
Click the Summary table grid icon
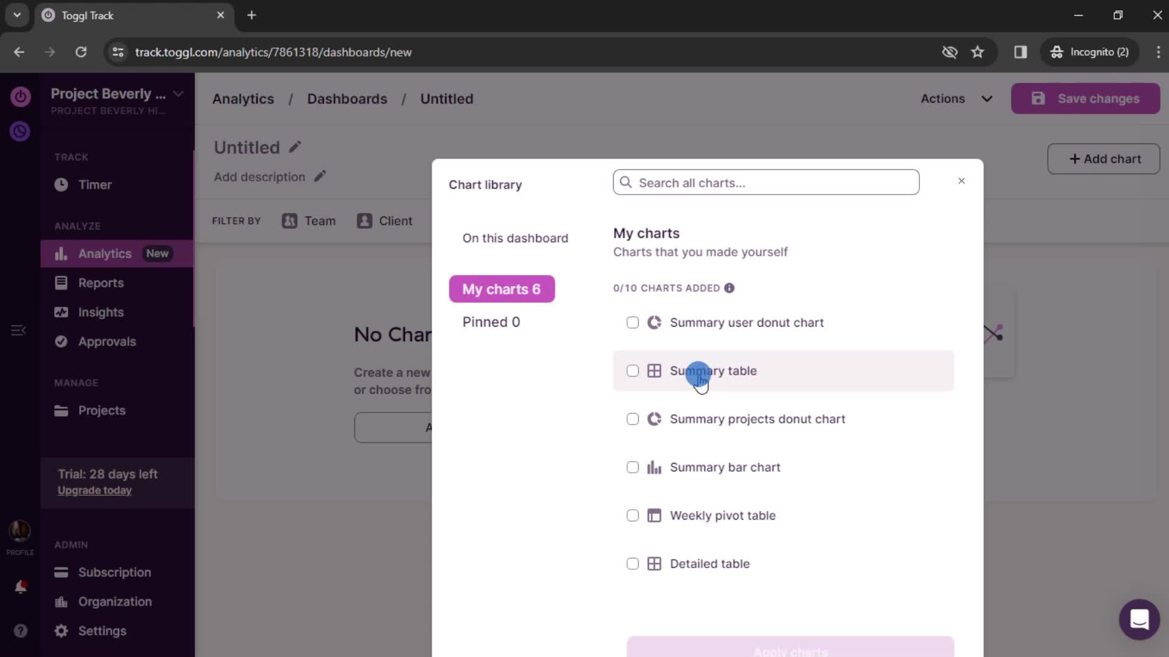pyautogui.click(x=655, y=370)
